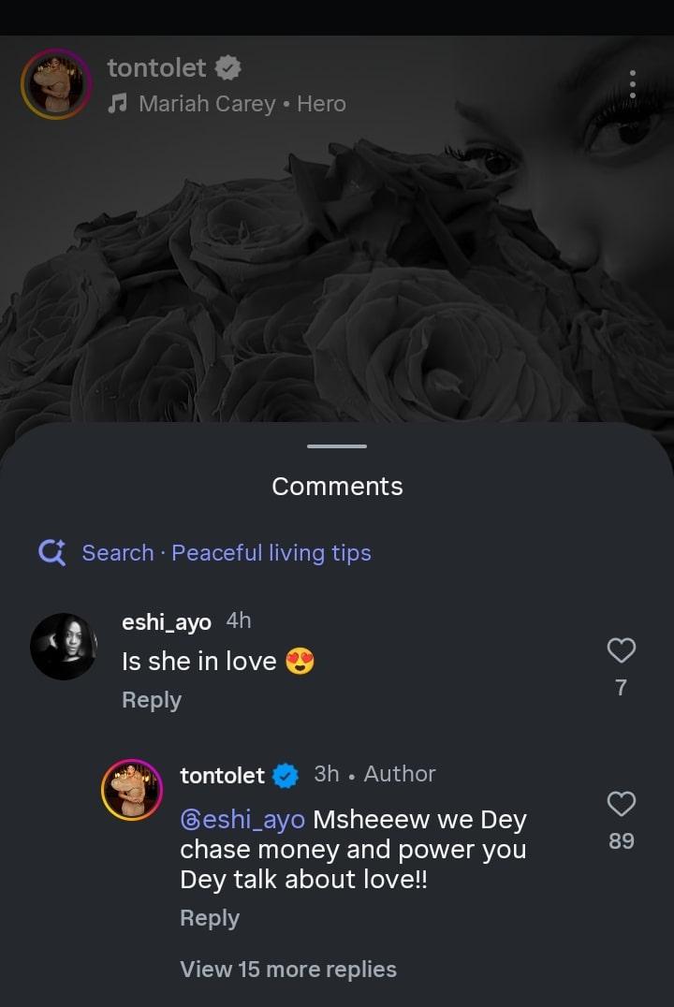
Task: Tap the sparkle search icon
Action: coord(51,553)
